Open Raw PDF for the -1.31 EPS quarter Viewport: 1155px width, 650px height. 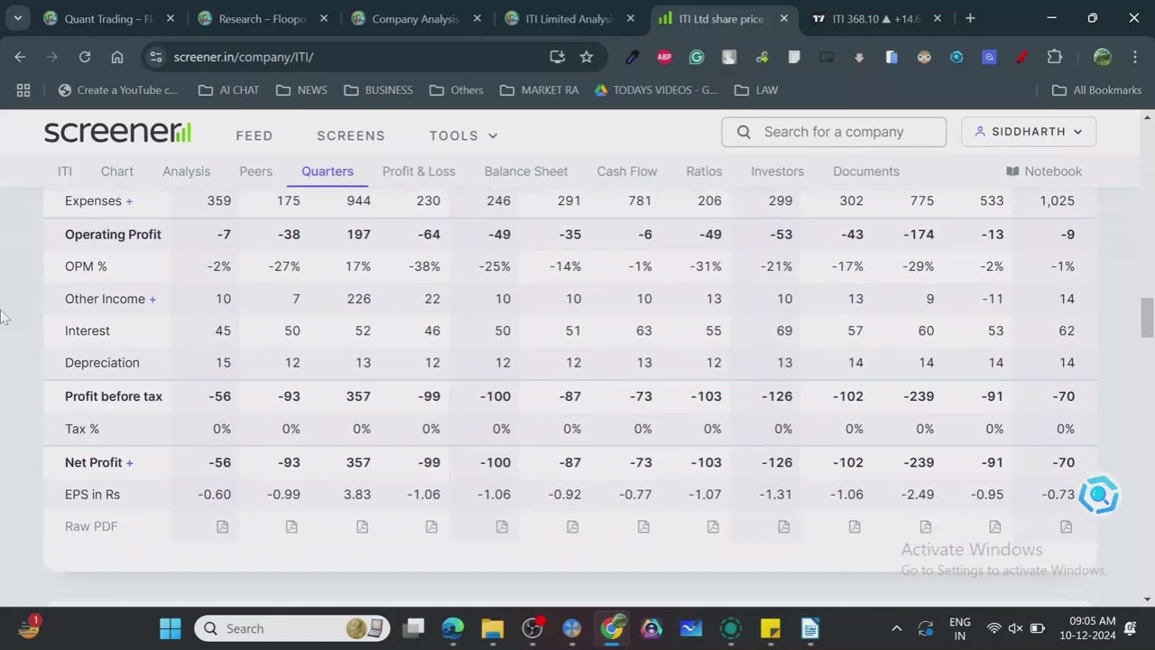pos(783,527)
